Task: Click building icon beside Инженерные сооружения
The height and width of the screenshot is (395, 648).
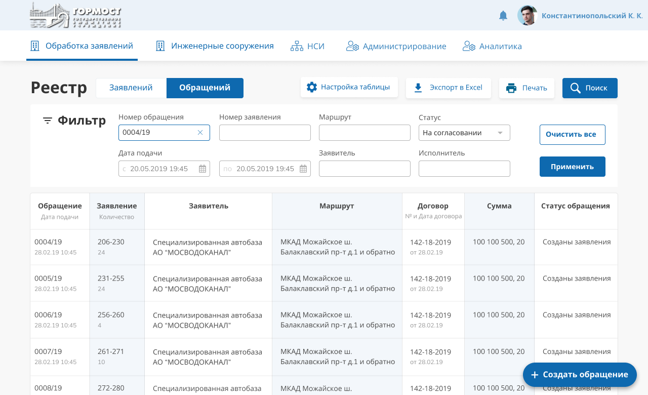Action: 160,46
